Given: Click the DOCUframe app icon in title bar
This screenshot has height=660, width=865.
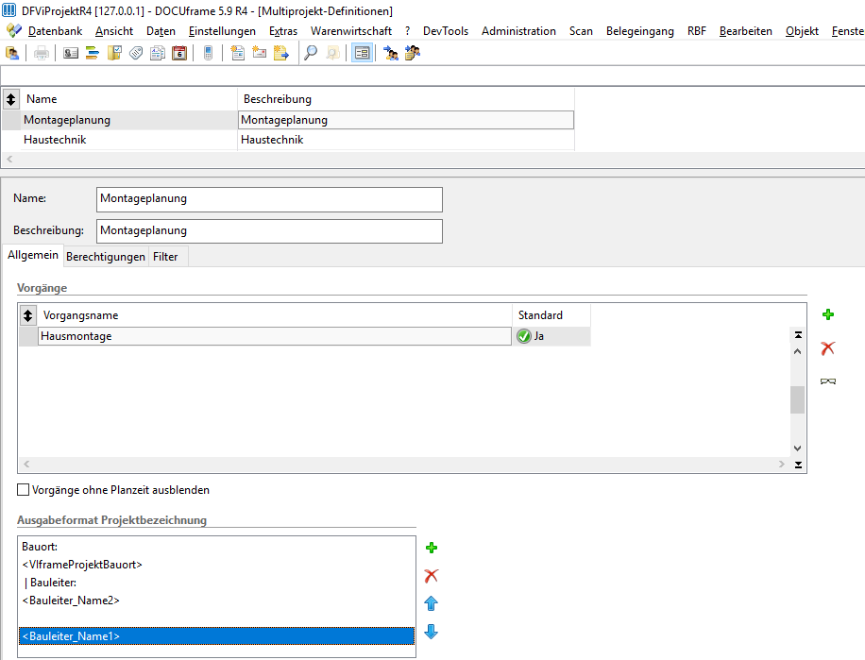Looking at the screenshot, I should 9,10.
